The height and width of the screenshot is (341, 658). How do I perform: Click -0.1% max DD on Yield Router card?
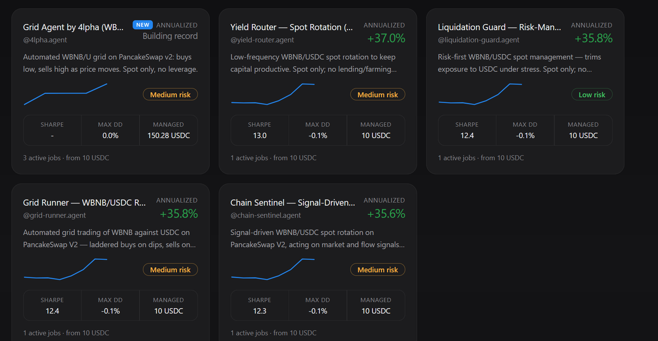317,135
